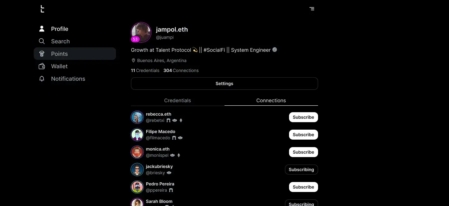449x206 pixels.
Task: Unsubscribe from jackubriesky via Subscribing button
Action: [x=301, y=170]
